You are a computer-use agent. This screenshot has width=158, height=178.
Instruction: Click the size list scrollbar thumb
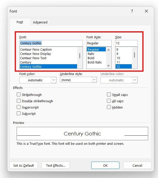pyautogui.click(x=134, y=55)
